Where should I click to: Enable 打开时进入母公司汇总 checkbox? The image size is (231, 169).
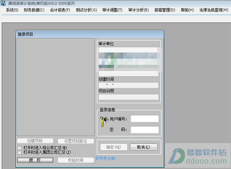pos(19,148)
